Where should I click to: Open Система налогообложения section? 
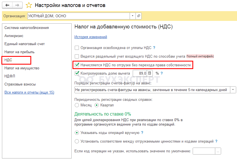click(x=26, y=28)
